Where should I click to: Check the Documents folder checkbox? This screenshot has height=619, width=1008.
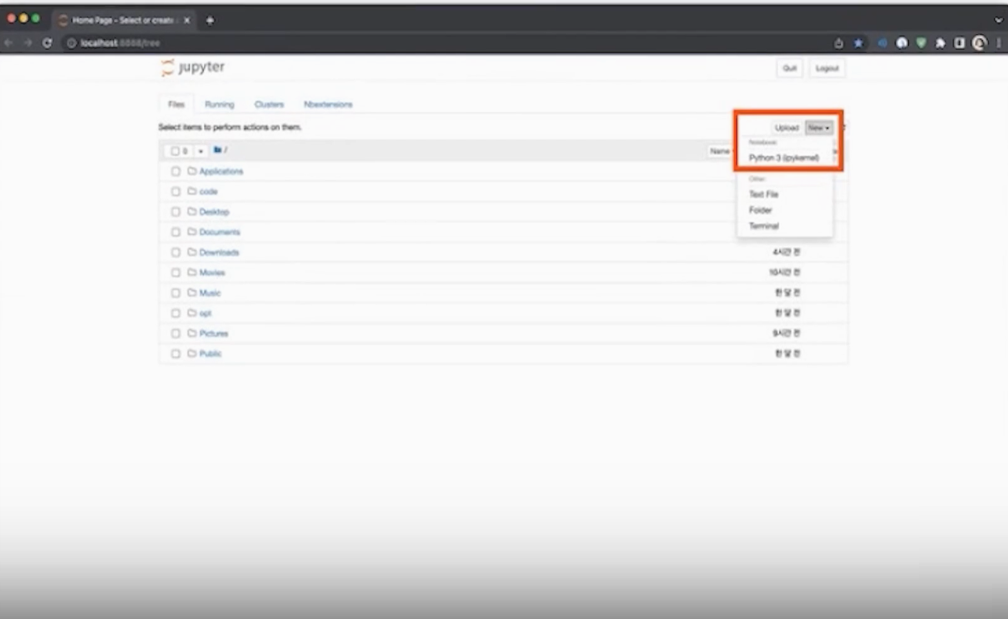[176, 232]
